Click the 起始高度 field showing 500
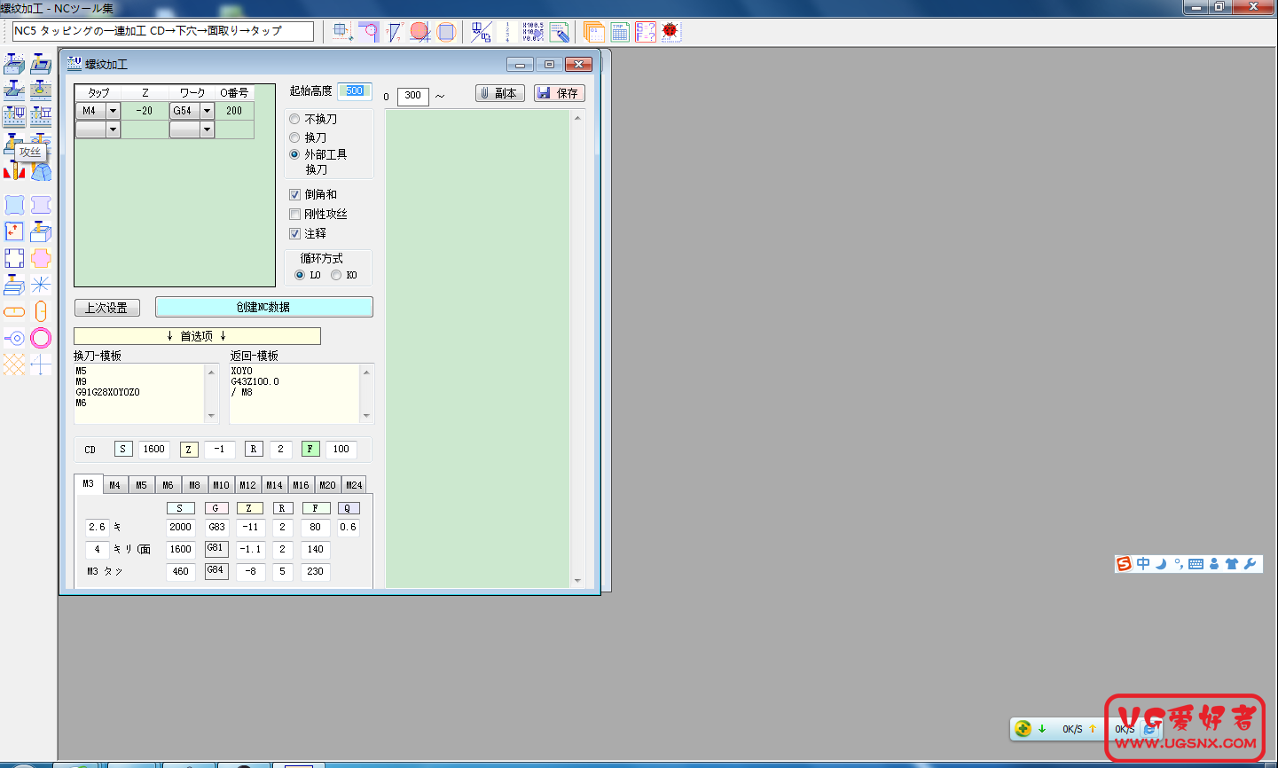This screenshot has width=1278, height=768. point(354,91)
